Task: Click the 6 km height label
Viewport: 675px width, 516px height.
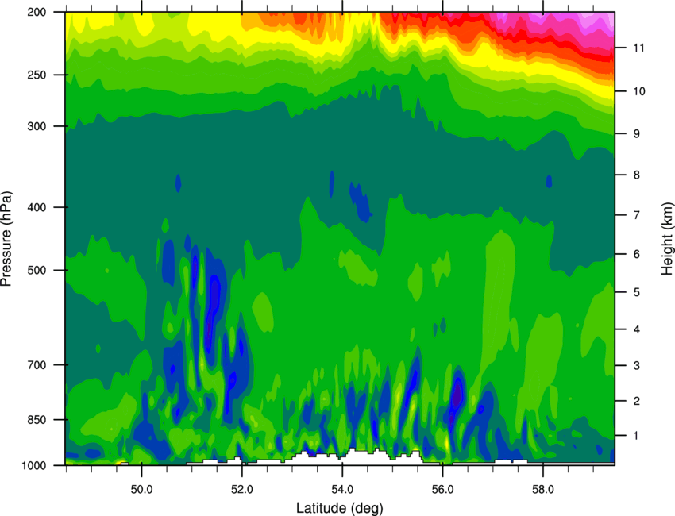Action: tap(637, 254)
